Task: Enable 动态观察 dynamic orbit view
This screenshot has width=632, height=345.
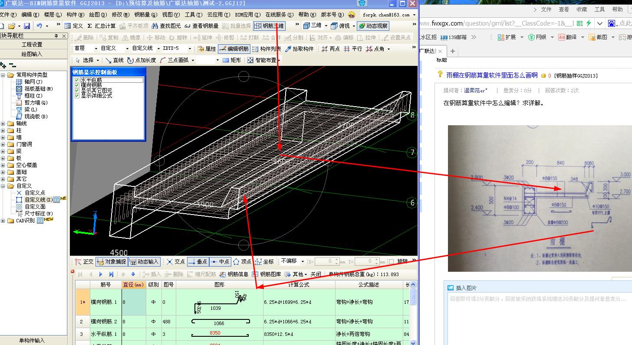Action: [x=373, y=26]
